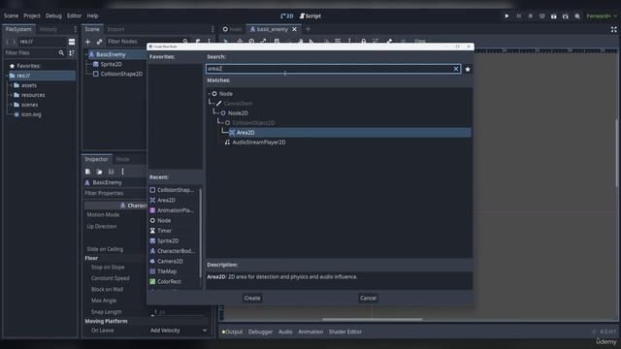This screenshot has height=349, width=621.
Task: Select icon.svg in FileSystem
Action: pos(31,114)
